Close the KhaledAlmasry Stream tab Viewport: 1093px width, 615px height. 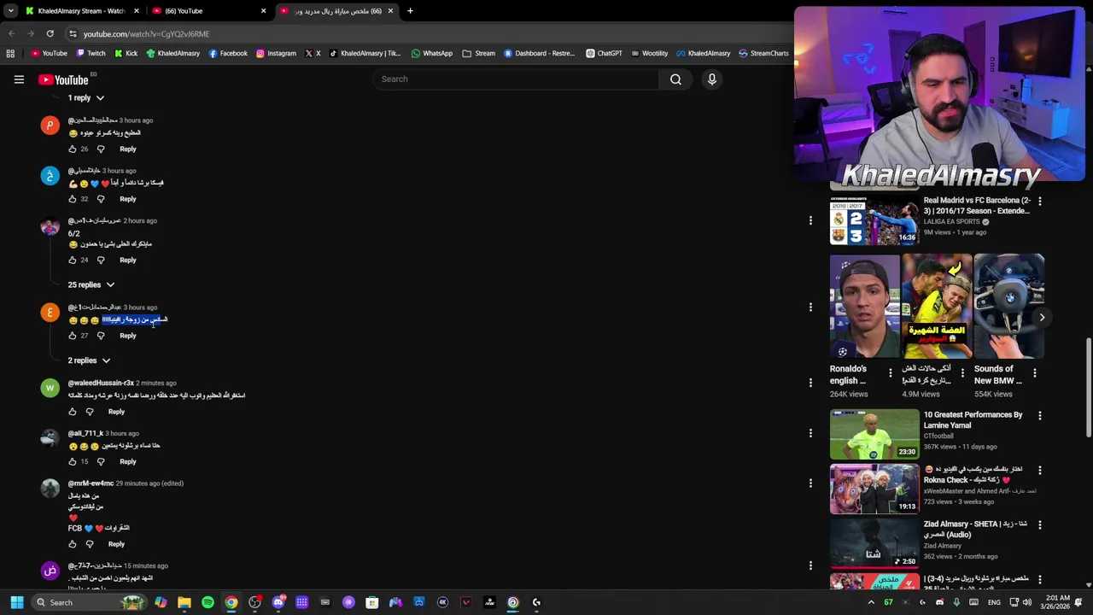point(136,11)
